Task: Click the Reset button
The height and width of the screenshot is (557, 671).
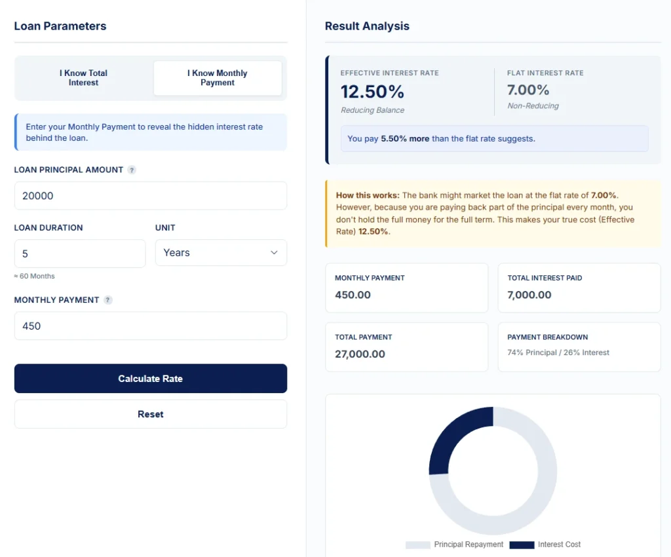Action: (150, 413)
